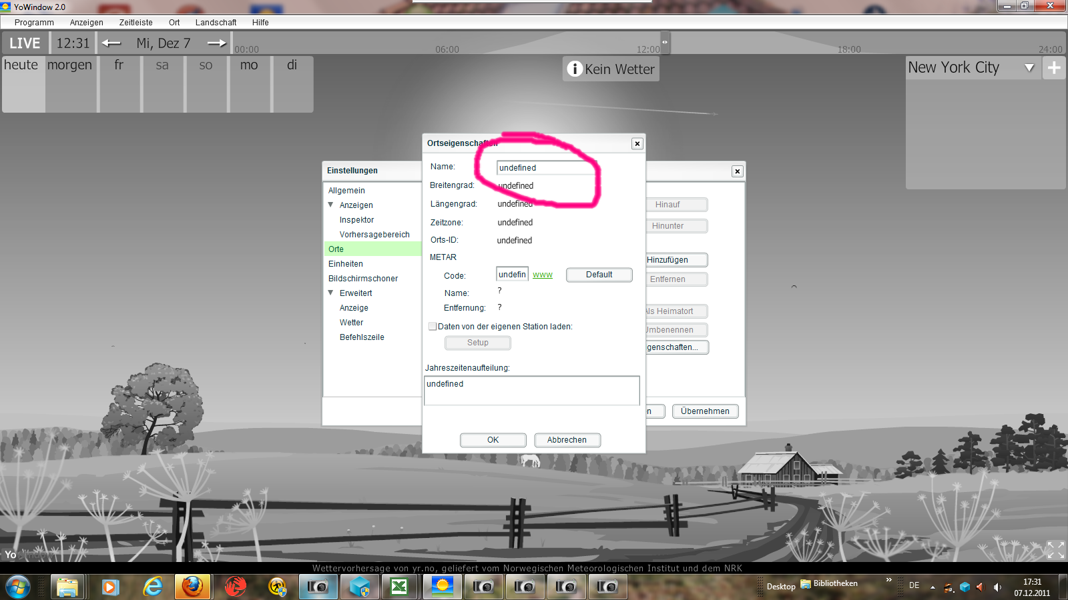Click the YoWindow sun icon in taskbar
The image size is (1068, 600).
442,587
